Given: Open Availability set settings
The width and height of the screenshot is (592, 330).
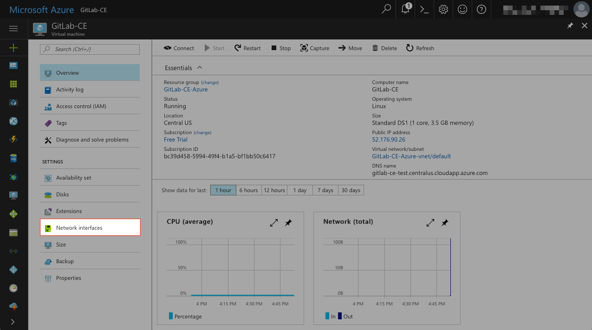Looking at the screenshot, I should click(90, 178).
